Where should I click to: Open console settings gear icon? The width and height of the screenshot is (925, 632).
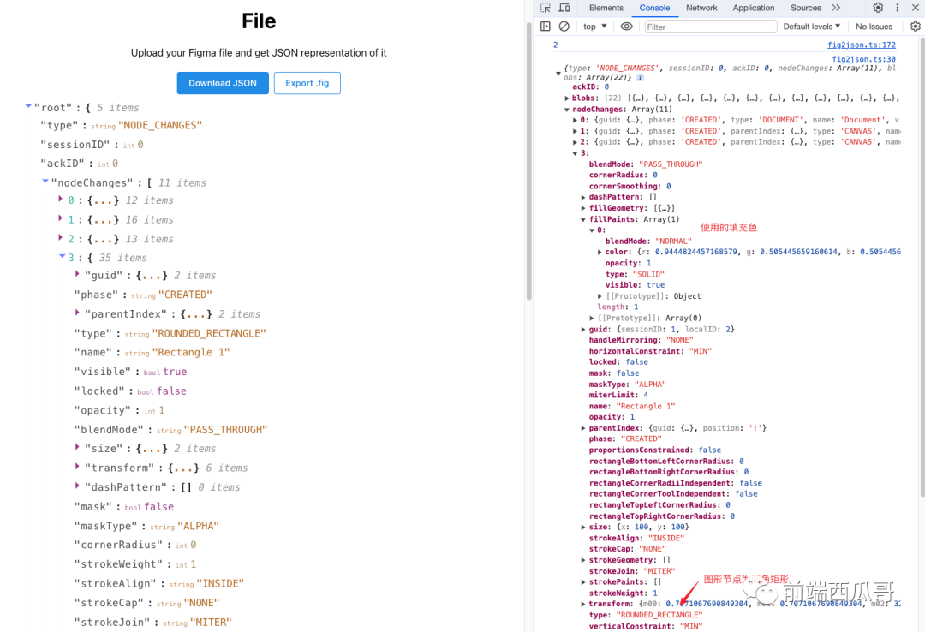[x=915, y=27]
